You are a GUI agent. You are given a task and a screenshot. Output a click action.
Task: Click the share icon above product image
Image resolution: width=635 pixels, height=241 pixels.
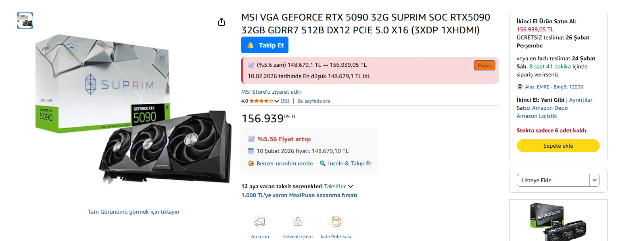tap(221, 22)
